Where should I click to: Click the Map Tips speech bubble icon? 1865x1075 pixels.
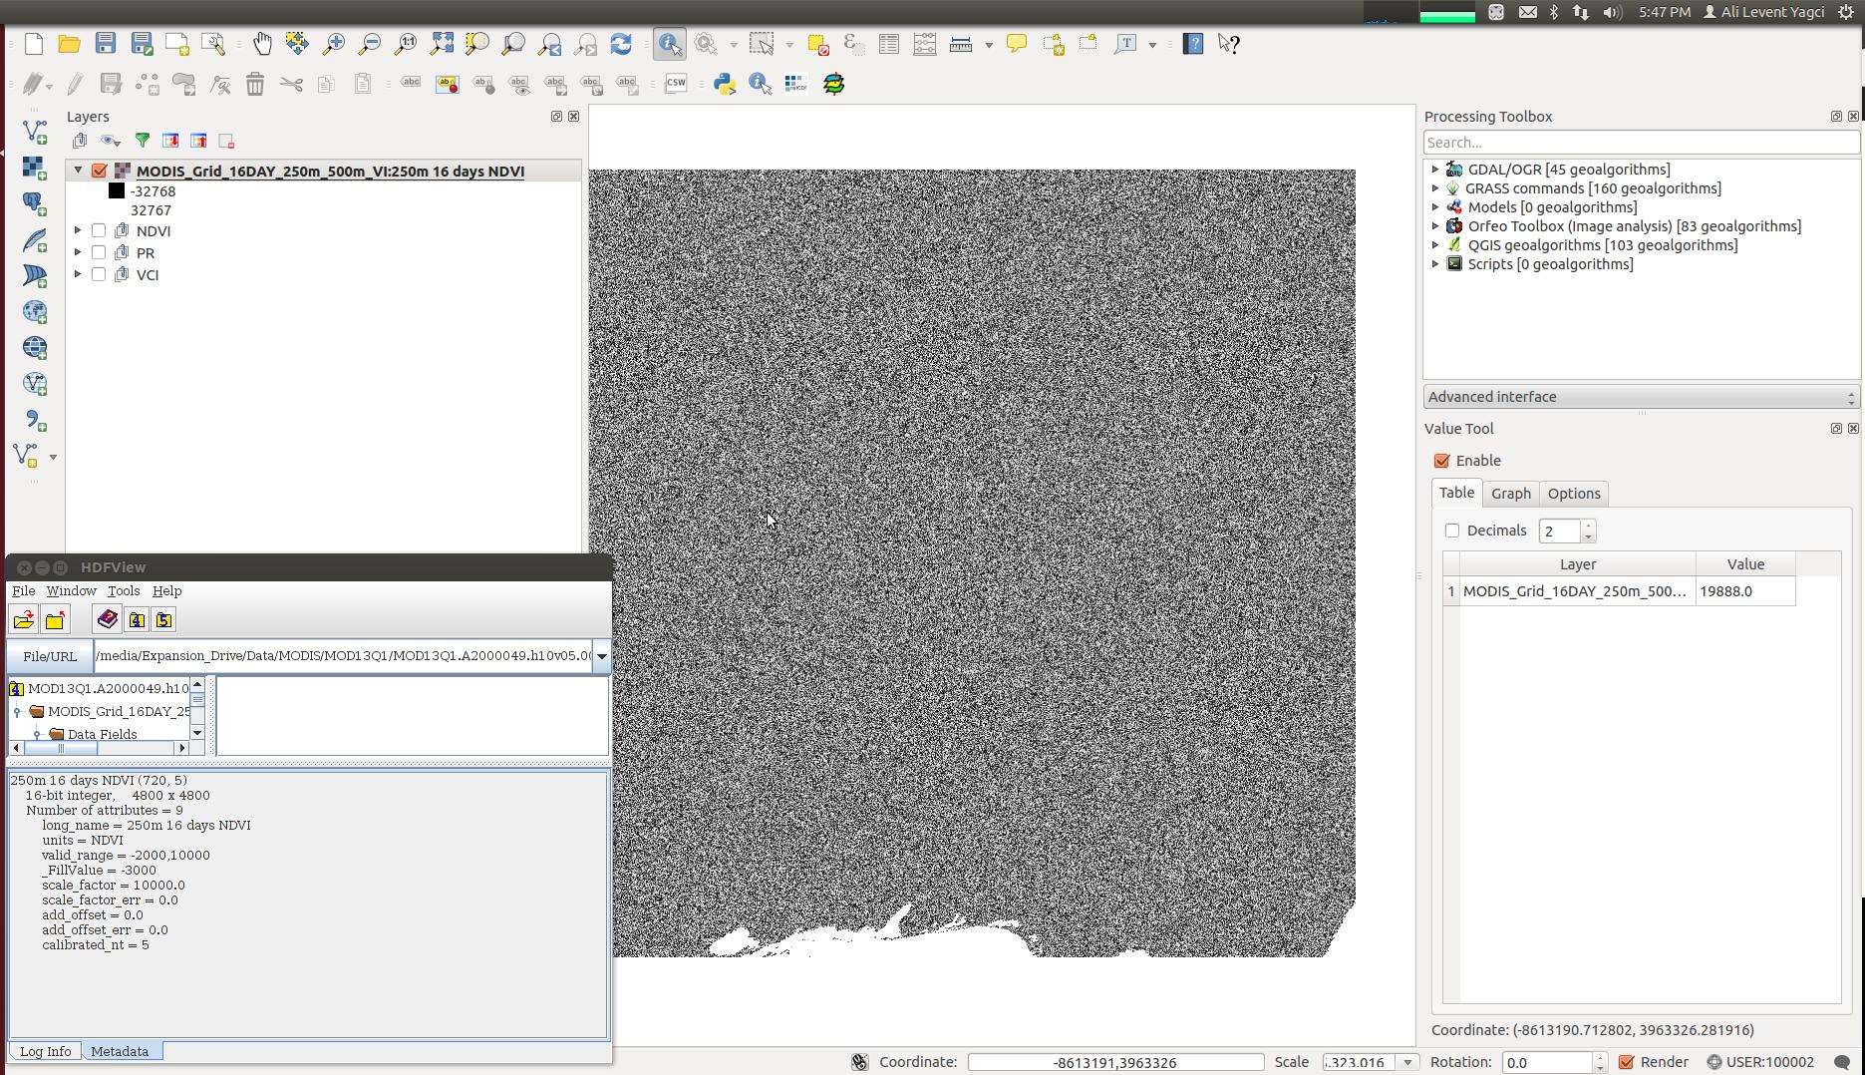[1017, 44]
